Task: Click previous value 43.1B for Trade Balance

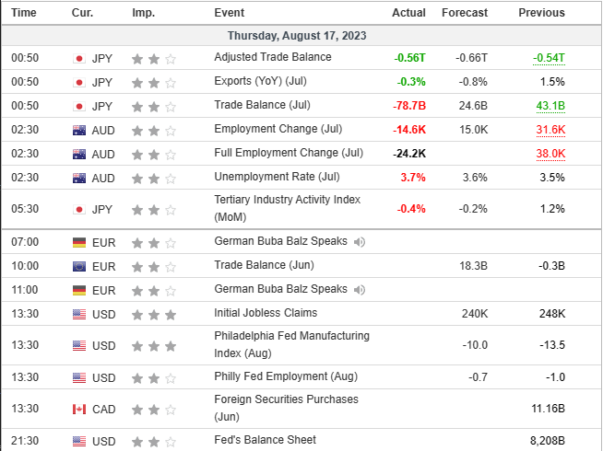Action: coord(550,106)
